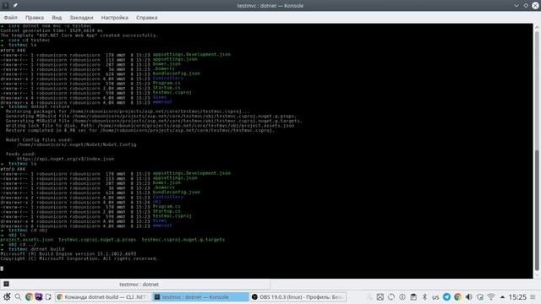Click the image tray icon
The height and width of the screenshot is (304, 541).
pos(380,296)
